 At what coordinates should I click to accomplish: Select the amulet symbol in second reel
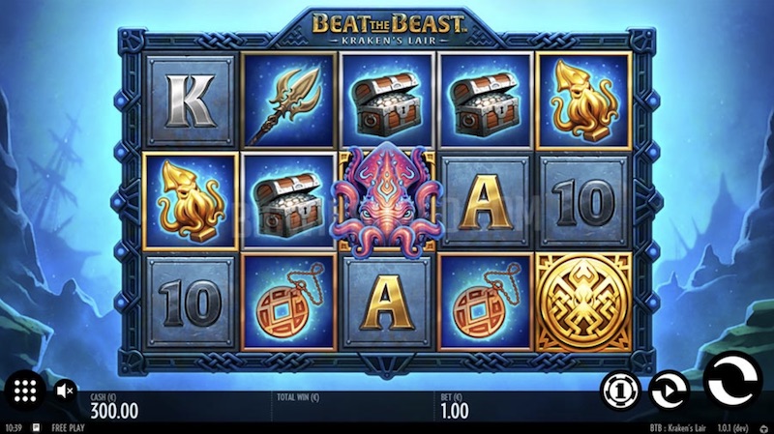coord(288,302)
